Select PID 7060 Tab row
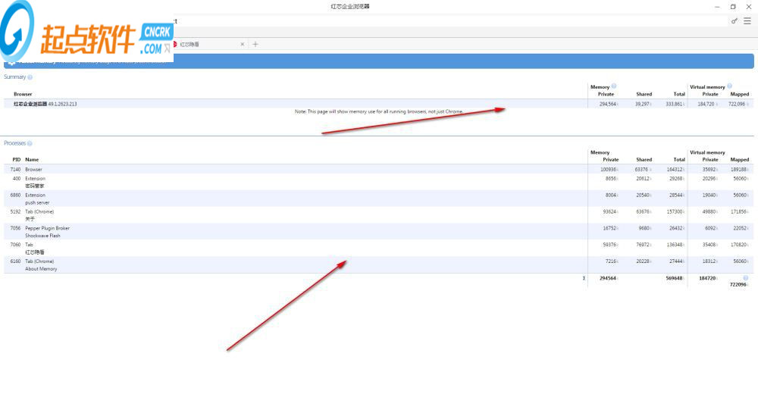Image resolution: width=758 pixels, height=410 pixels. [378, 248]
